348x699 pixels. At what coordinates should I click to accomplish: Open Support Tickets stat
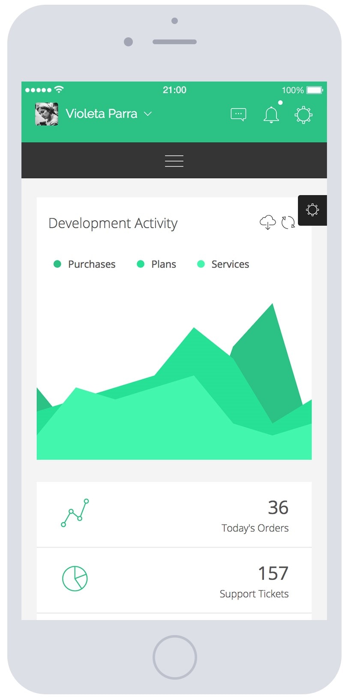tap(254, 581)
